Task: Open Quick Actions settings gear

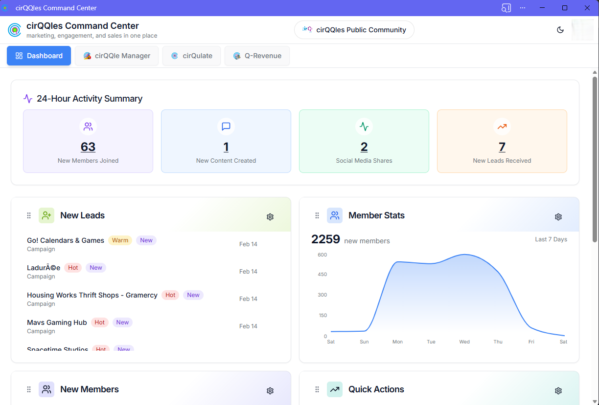Action: [x=558, y=390]
